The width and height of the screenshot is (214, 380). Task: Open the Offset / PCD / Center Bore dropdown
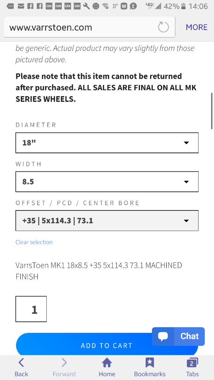tap(107, 220)
